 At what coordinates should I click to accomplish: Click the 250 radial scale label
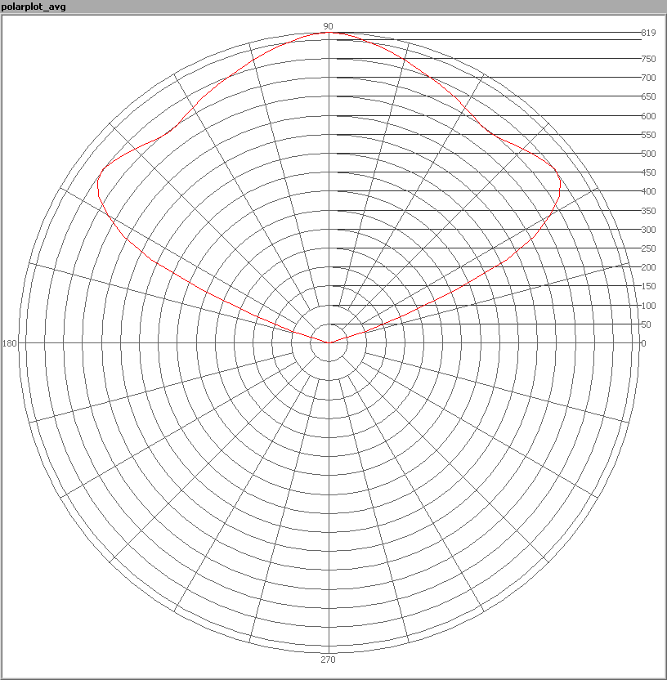tap(648, 248)
